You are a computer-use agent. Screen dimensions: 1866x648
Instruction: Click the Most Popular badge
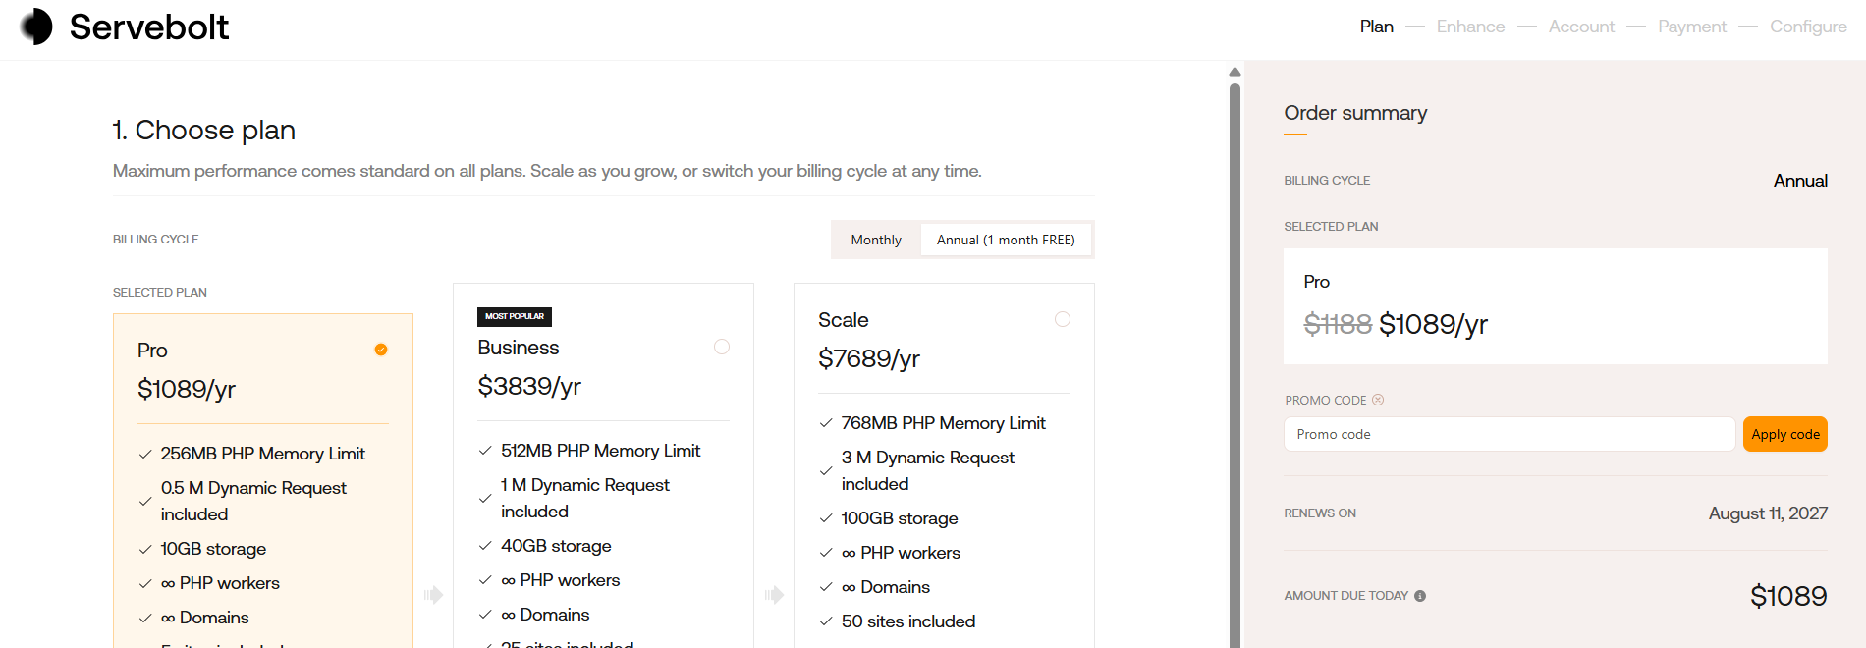(x=515, y=316)
